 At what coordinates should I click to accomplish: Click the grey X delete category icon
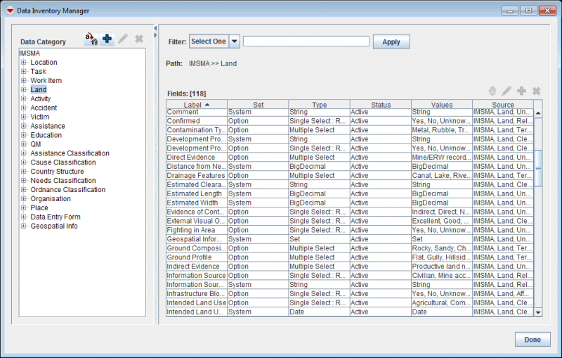139,39
